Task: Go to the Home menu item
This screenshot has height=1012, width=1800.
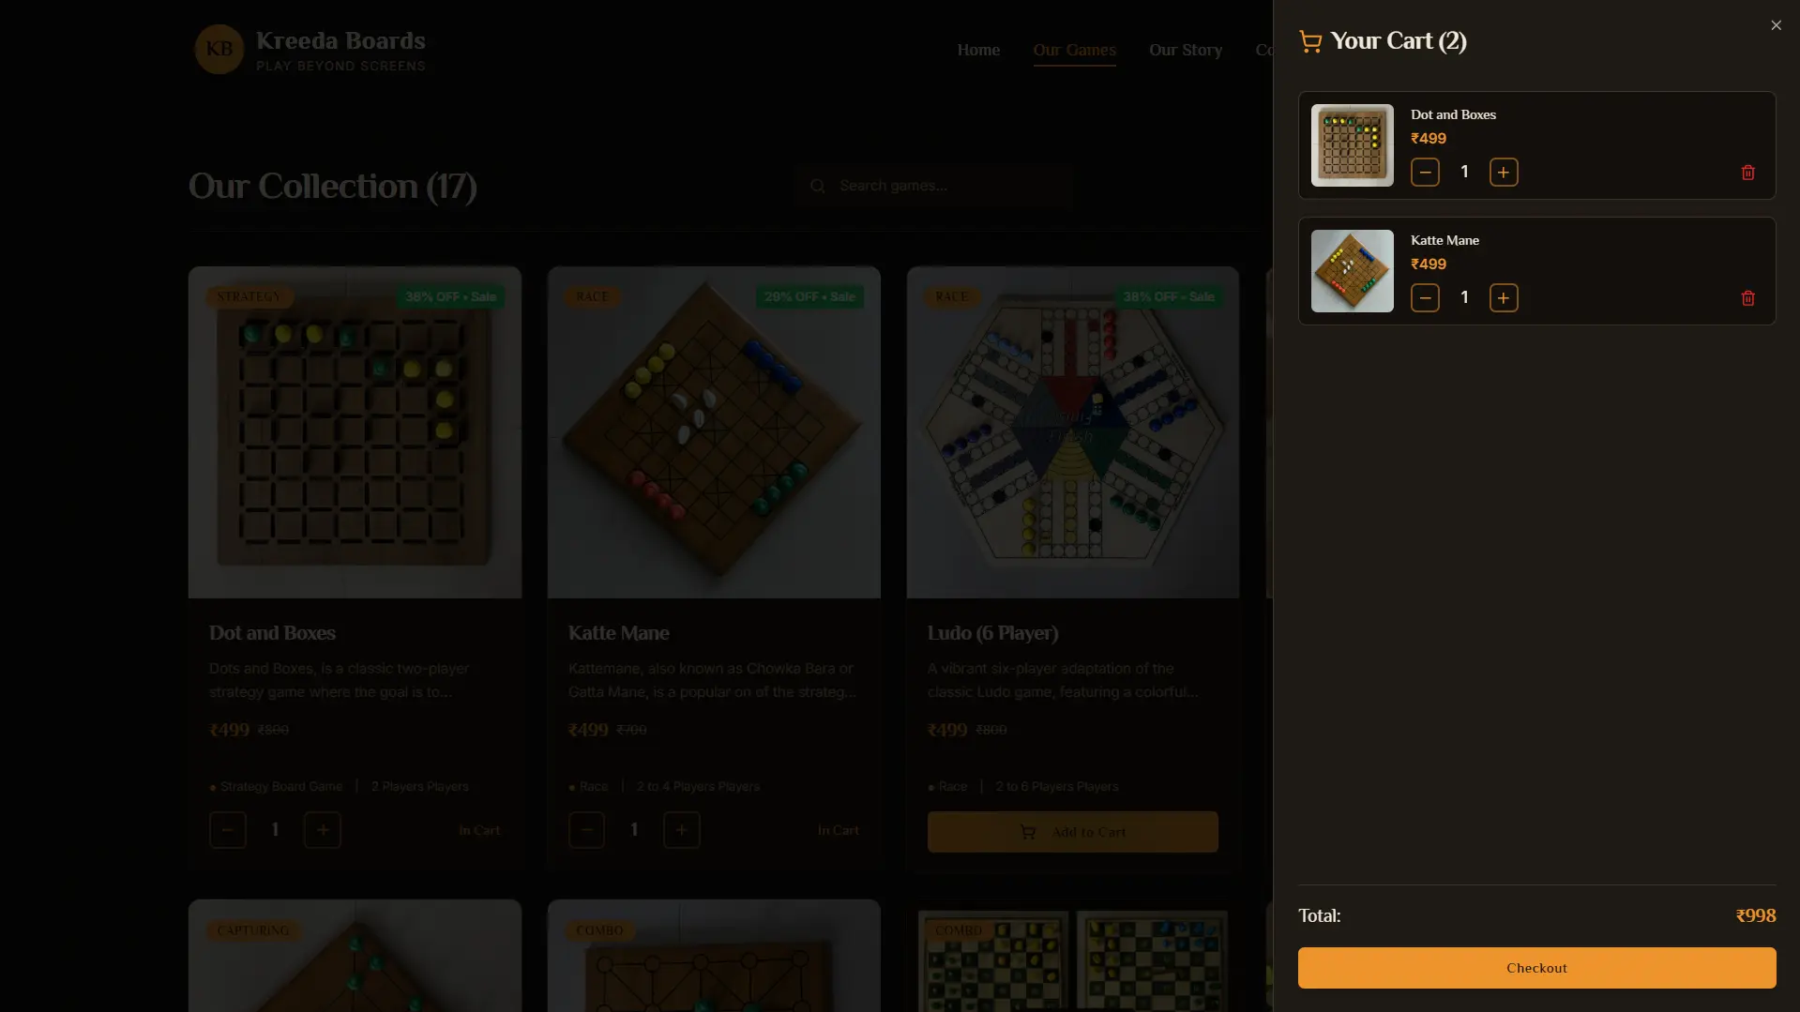Action: 978,50
